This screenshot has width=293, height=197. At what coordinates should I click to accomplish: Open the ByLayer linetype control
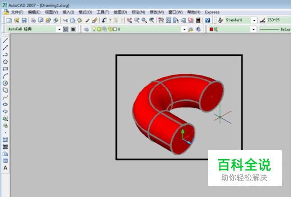tap(275, 29)
